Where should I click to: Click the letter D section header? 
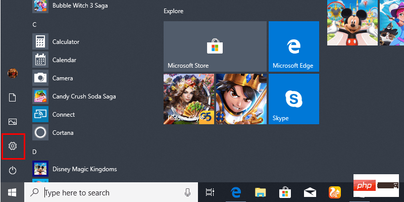(x=34, y=152)
